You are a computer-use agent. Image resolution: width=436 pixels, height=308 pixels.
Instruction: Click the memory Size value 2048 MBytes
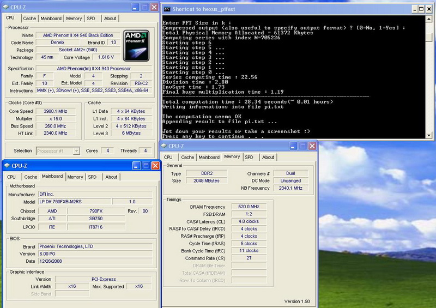207,181
